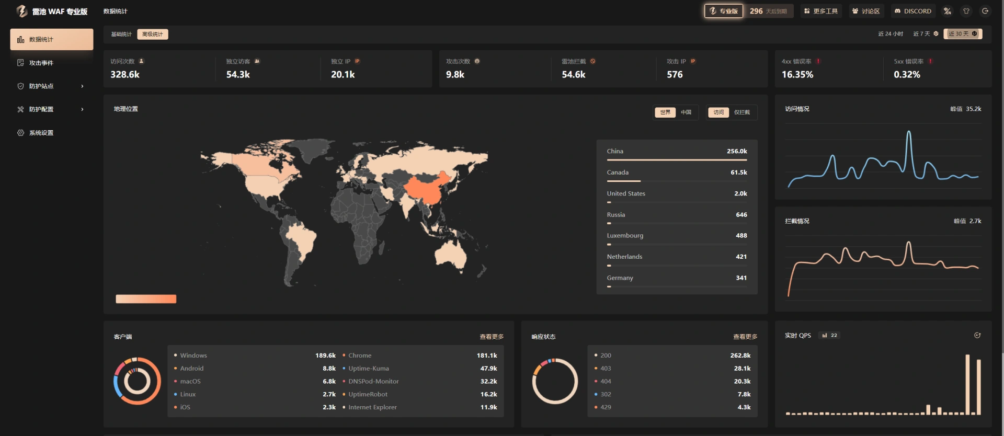This screenshot has height=436, width=1004.
Task: Select 近 24 小时 time range
Action: pos(891,33)
